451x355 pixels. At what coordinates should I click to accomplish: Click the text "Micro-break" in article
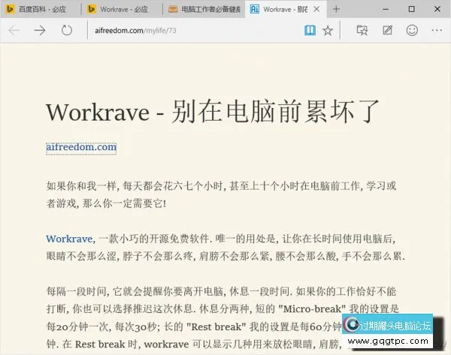pos(312,308)
